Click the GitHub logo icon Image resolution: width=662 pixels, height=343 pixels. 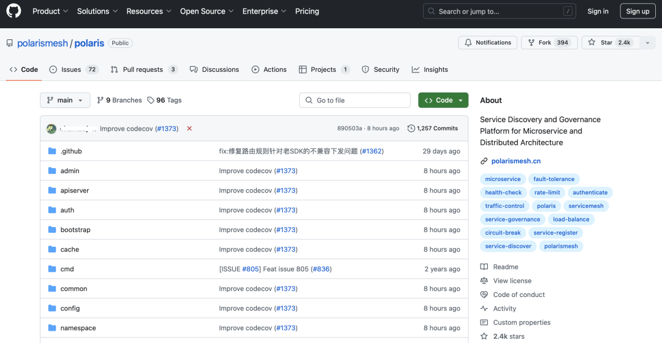tap(13, 12)
